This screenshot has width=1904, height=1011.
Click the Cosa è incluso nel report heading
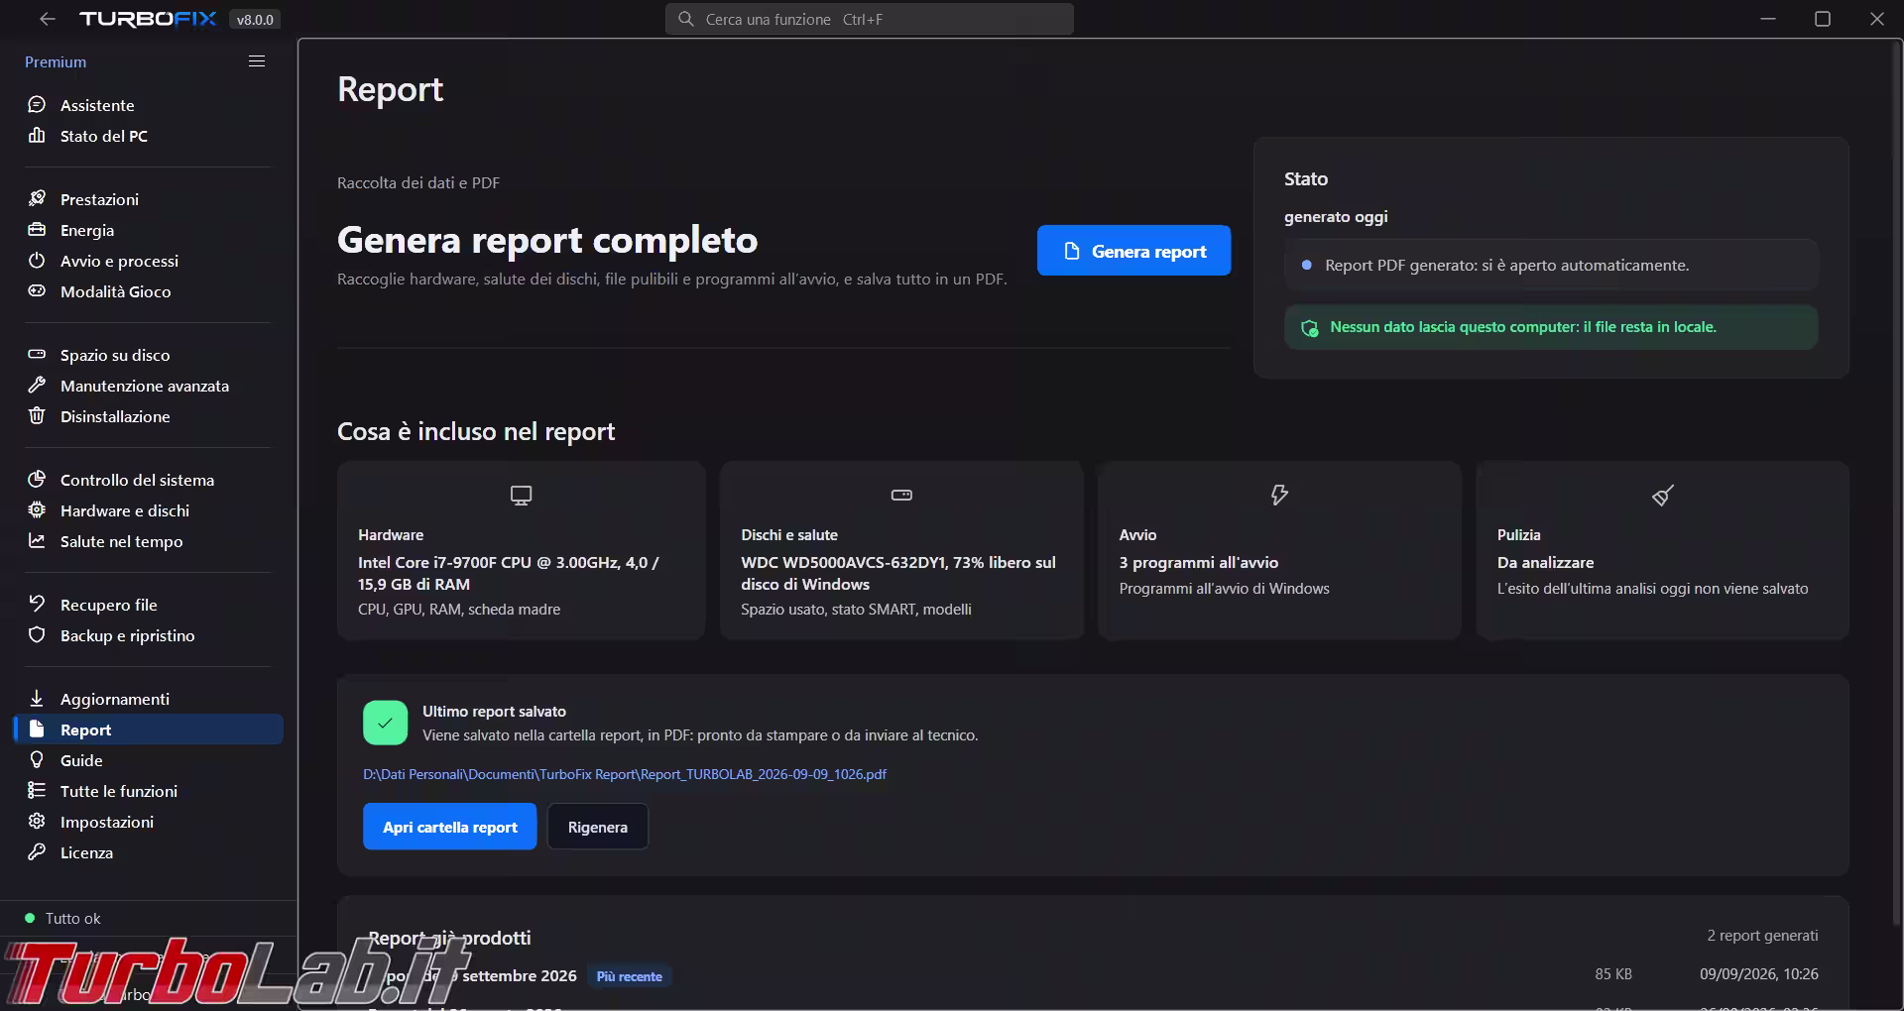click(476, 431)
